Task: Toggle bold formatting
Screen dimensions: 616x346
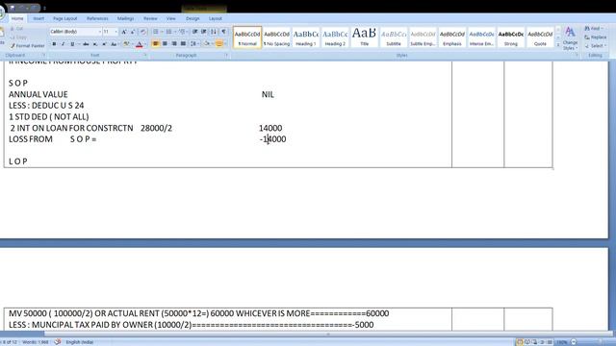Action: point(54,44)
